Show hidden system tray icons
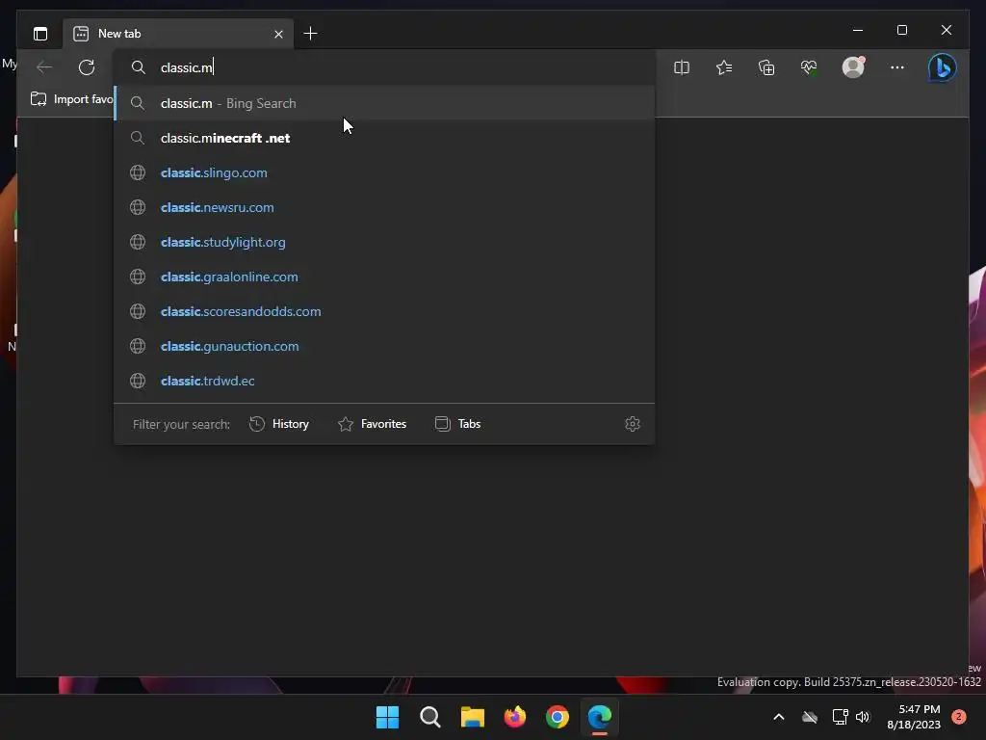Viewport: 986px width, 740px height. click(778, 717)
